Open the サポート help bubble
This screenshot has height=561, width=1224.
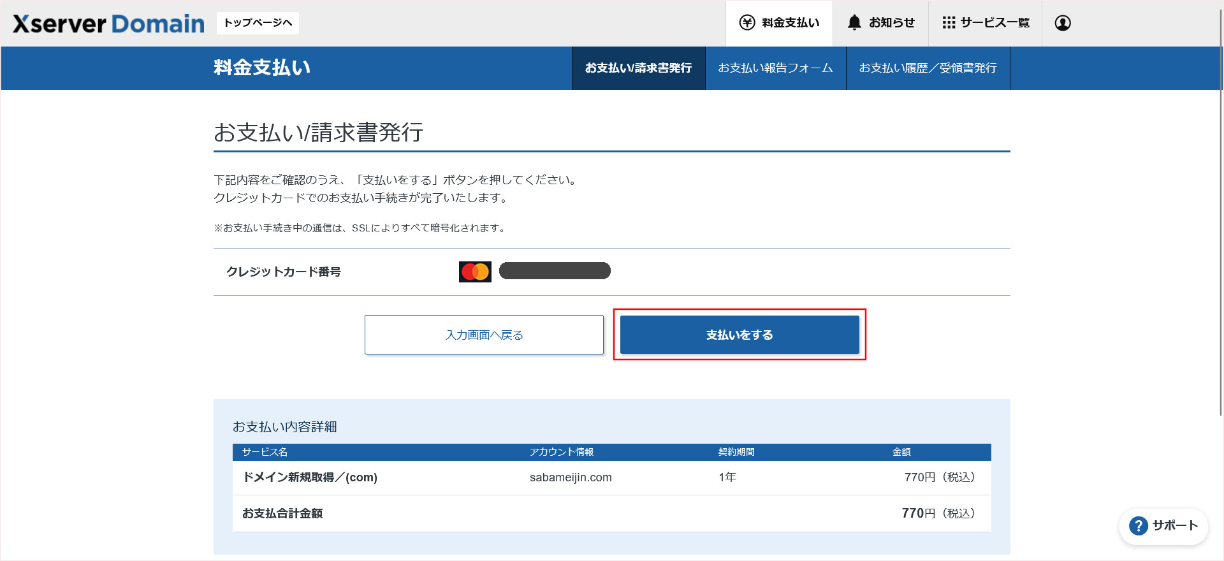[x=1163, y=526]
